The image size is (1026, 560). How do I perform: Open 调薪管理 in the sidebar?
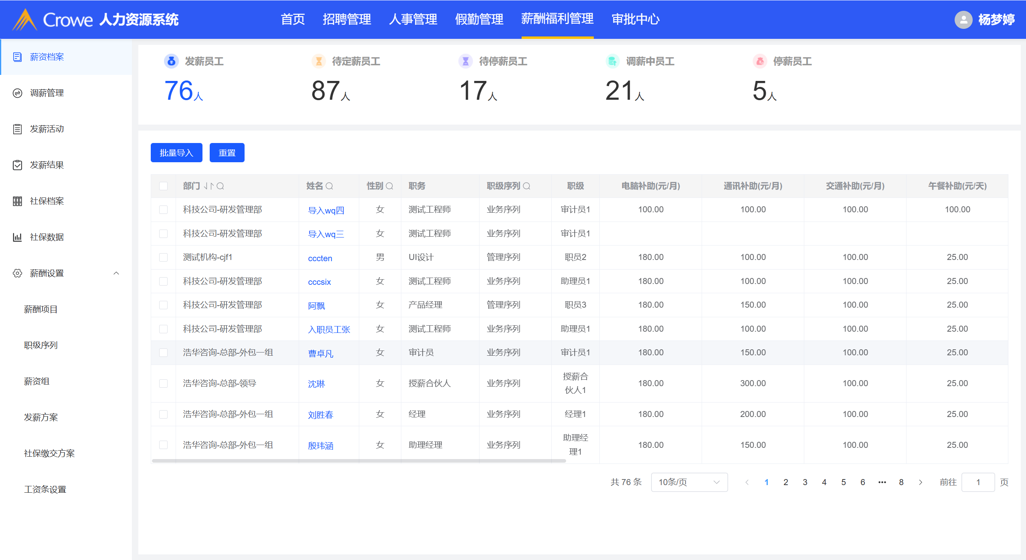pos(47,93)
